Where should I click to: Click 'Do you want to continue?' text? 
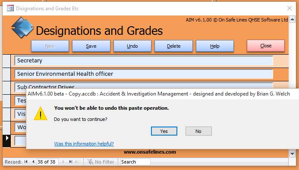point(81,119)
